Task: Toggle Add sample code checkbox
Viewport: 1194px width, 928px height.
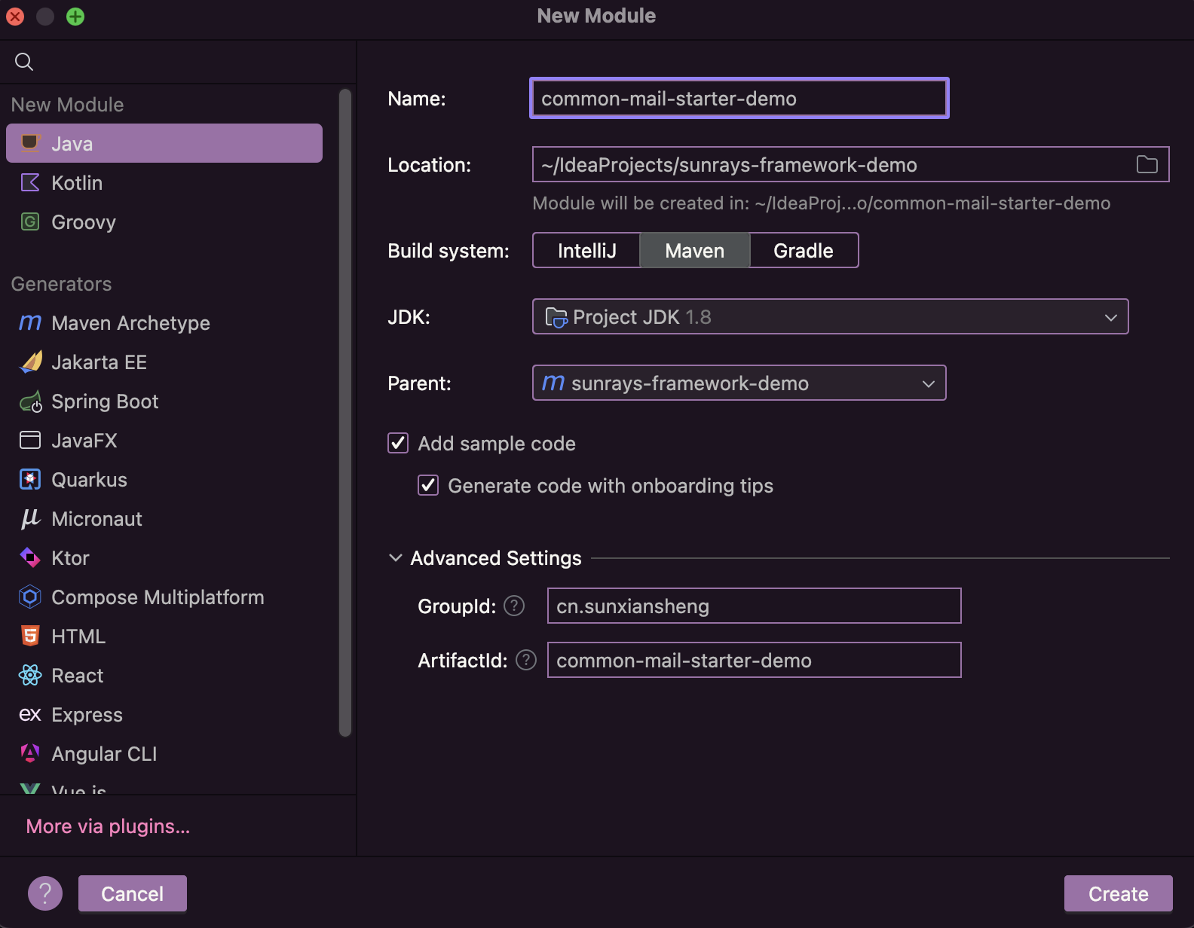Action: [x=398, y=443]
